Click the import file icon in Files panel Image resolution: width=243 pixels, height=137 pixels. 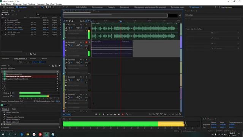[6, 14]
